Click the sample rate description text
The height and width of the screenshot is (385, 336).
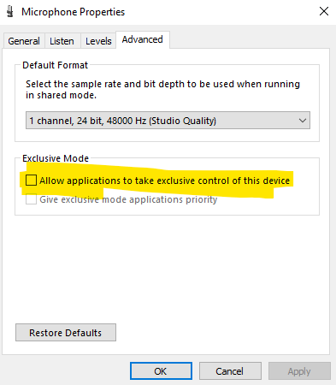tap(162, 89)
